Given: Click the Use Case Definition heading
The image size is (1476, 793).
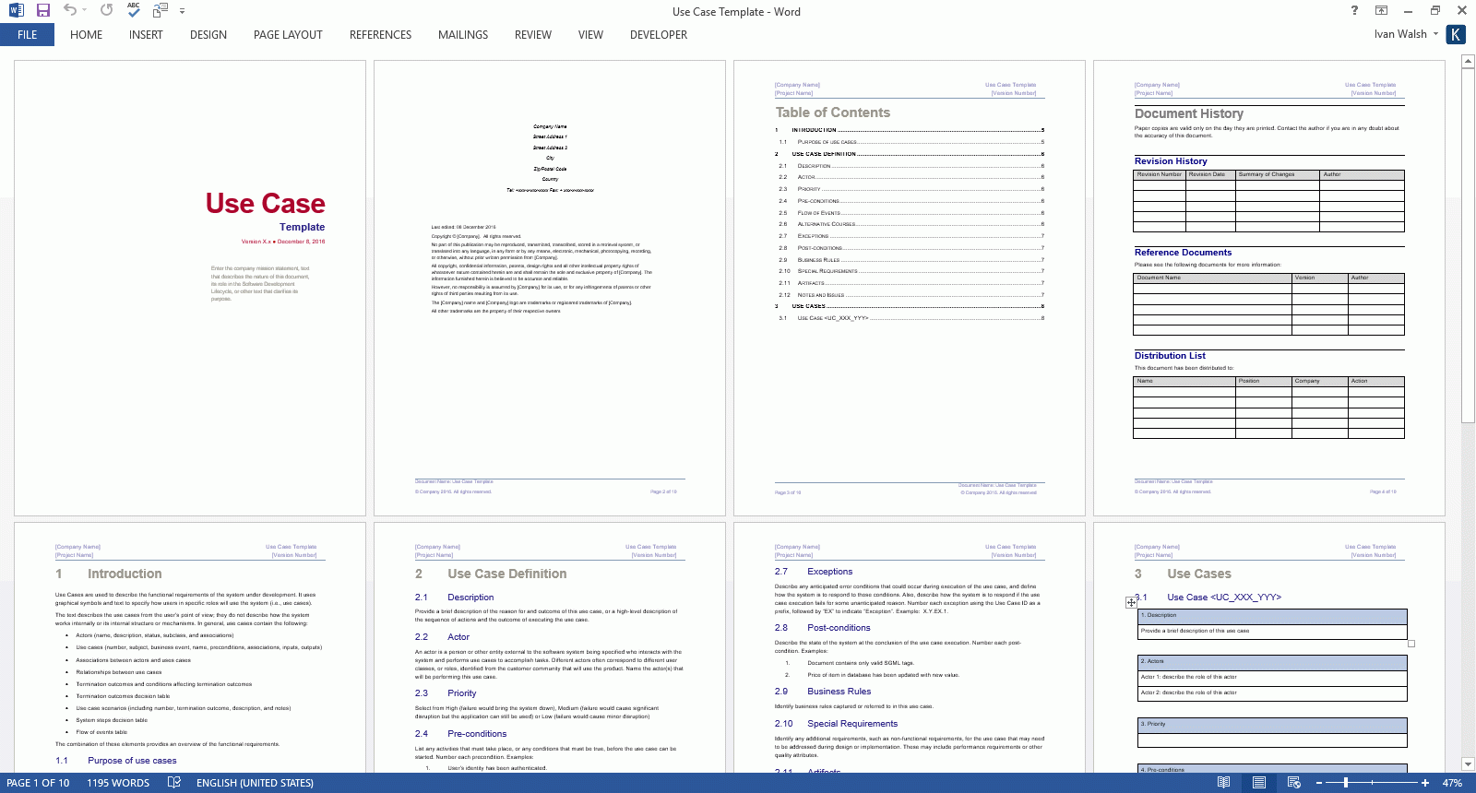Looking at the screenshot, I should pyautogui.click(x=507, y=574).
